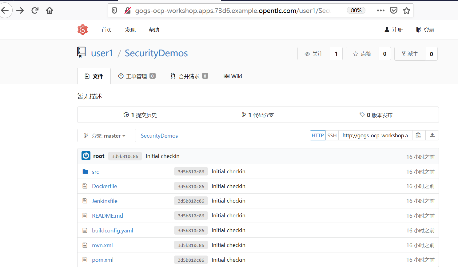Screen dimensions: 458x270
Task: Open the src folder
Action: 95,172
